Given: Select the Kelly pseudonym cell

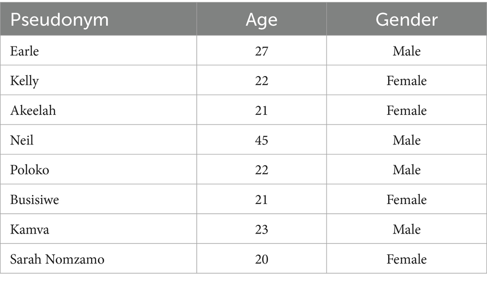Looking at the screenshot, I should 24,80.
